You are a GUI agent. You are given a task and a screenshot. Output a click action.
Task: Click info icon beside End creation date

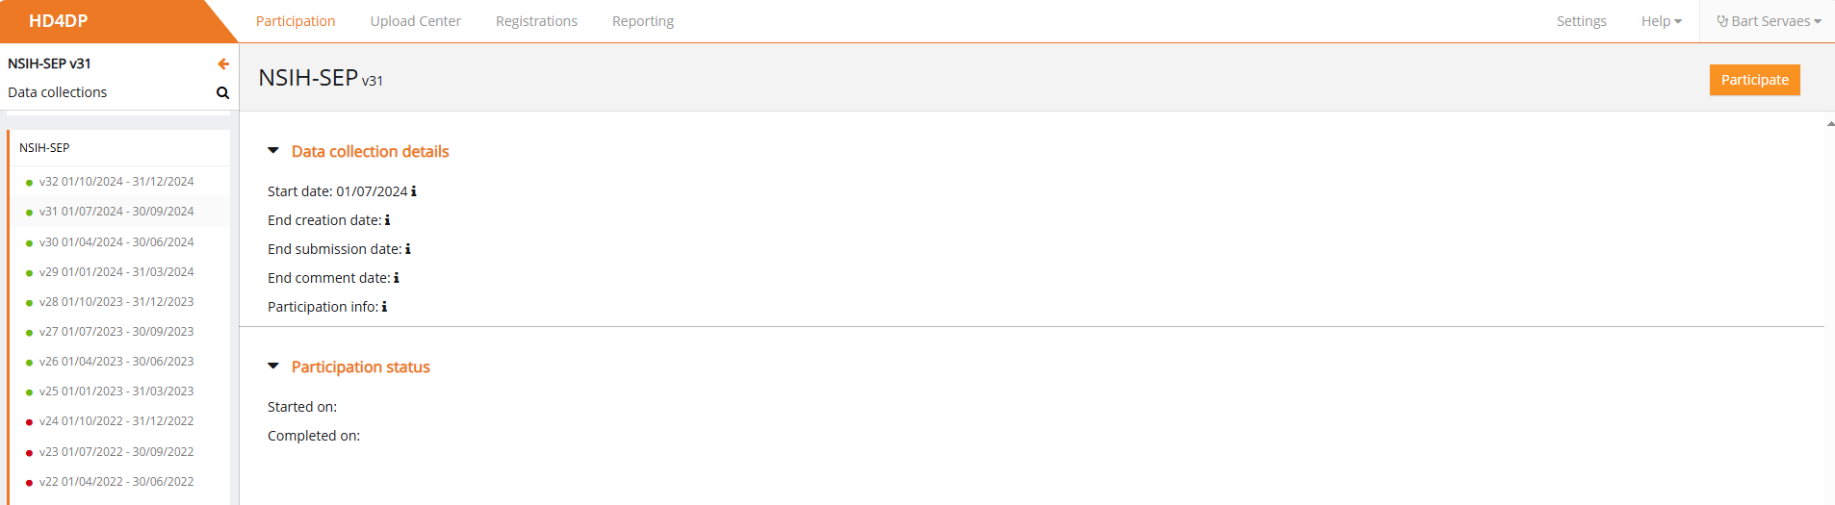[387, 220]
